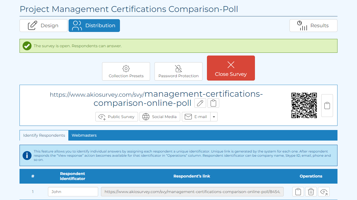
Task: View John's response with the eye icon
Action: (324, 192)
